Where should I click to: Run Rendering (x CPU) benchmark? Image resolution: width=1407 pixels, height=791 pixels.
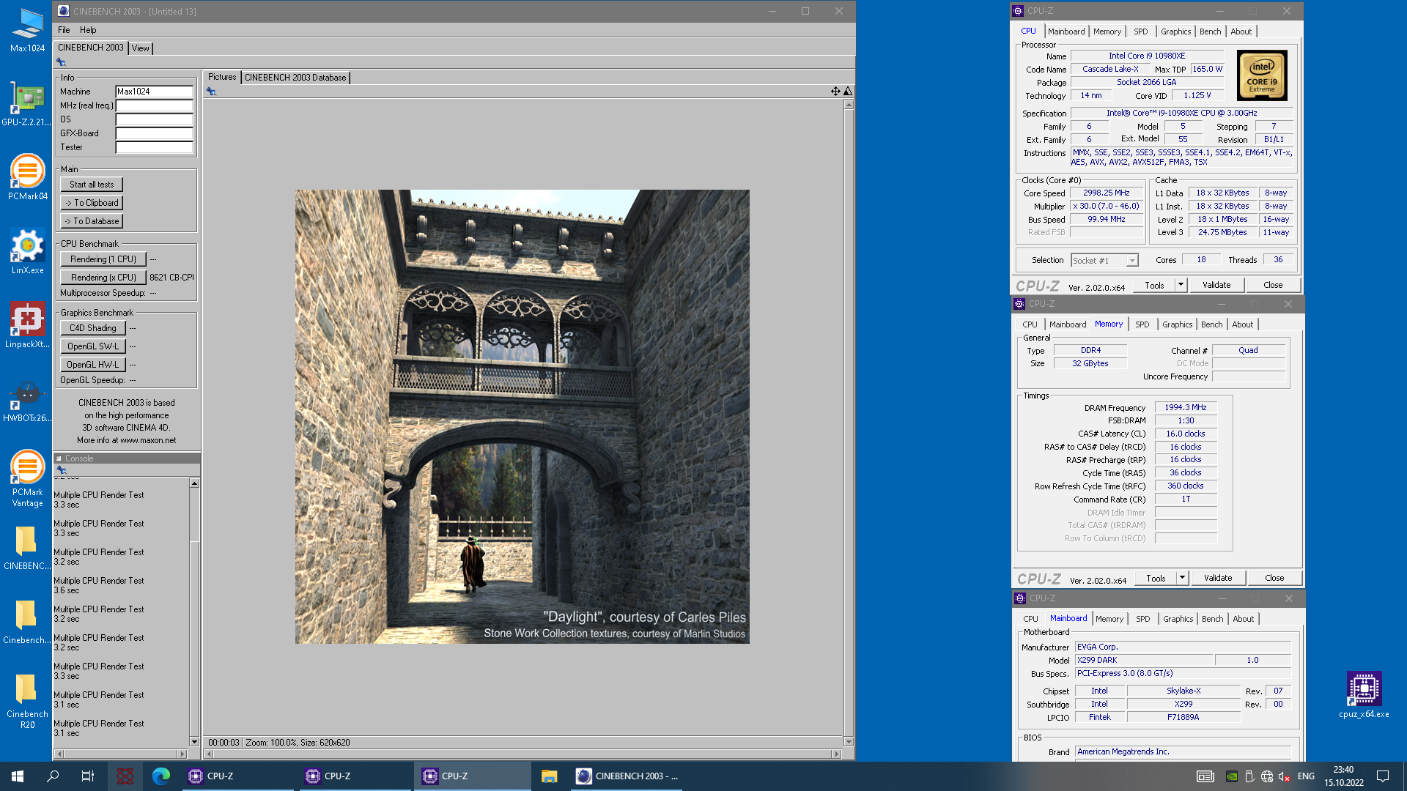pyautogui.click(x=103, y=278)
